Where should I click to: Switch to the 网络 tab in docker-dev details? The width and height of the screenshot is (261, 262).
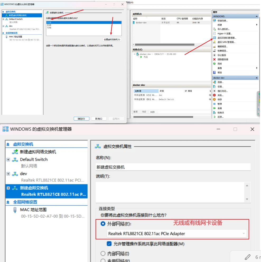[x=152, y=112]
